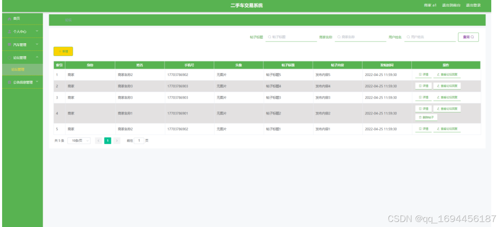This screenshot has height=227, width=498.
Task: Click the 前往 page number input
Action: [x=139, y=141]
